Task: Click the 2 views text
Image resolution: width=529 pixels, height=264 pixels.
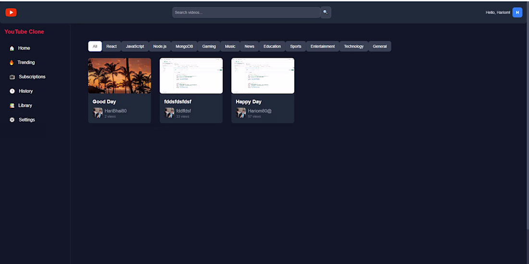Action: pyautogui.click(x=110, y=116)
